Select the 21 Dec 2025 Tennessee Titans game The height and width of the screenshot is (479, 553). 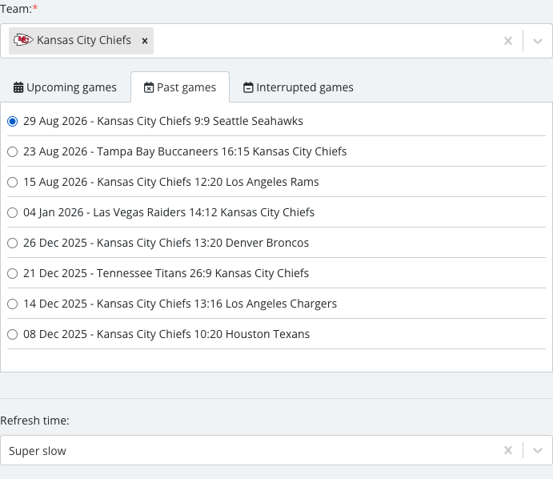click(12, 274)
